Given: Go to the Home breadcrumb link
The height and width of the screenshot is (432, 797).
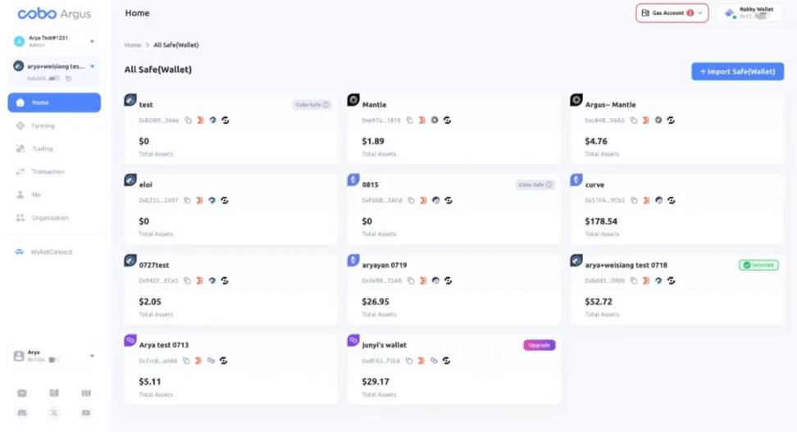Looking at the screenshot, I should (133, 45).
